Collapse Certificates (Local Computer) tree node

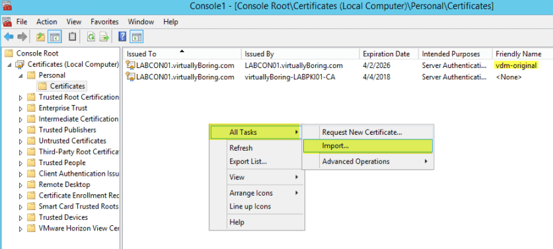pyautogui.click(x=9, y=65)
